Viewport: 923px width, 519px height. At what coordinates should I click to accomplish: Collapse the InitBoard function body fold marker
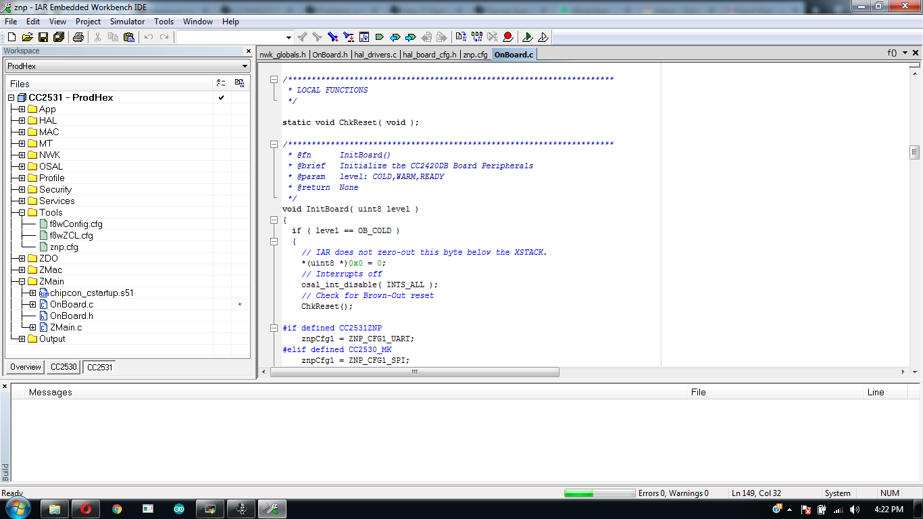click(274, 220)
